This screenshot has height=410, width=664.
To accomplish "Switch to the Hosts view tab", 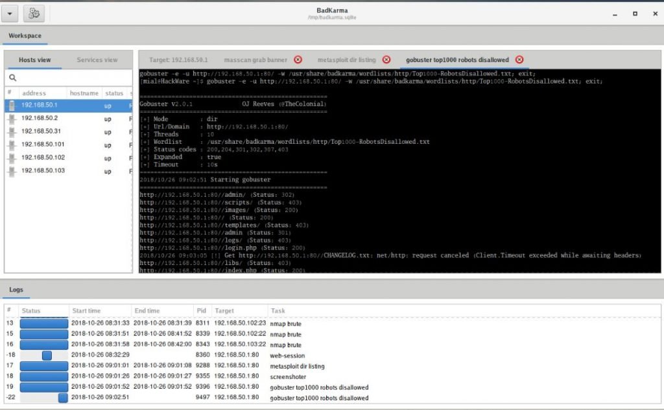I will 35,60.
